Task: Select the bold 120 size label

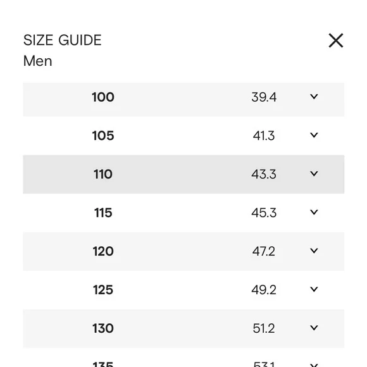Action: [103, 251]
